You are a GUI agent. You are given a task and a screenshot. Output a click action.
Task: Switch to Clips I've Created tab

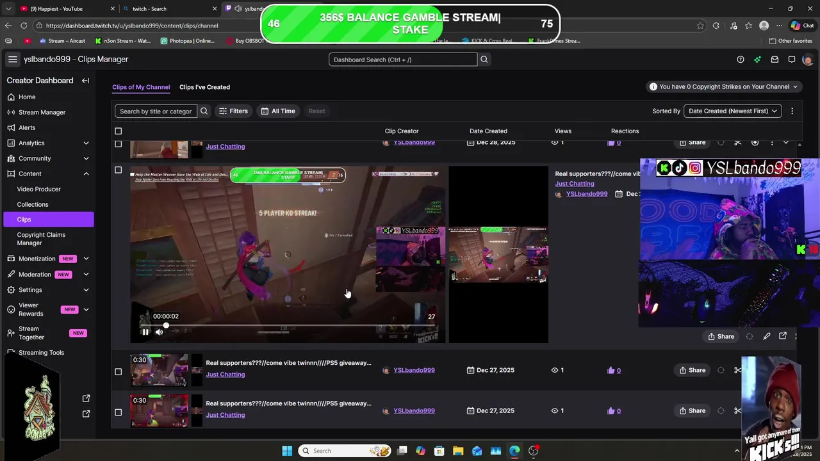tap(204, 87)
